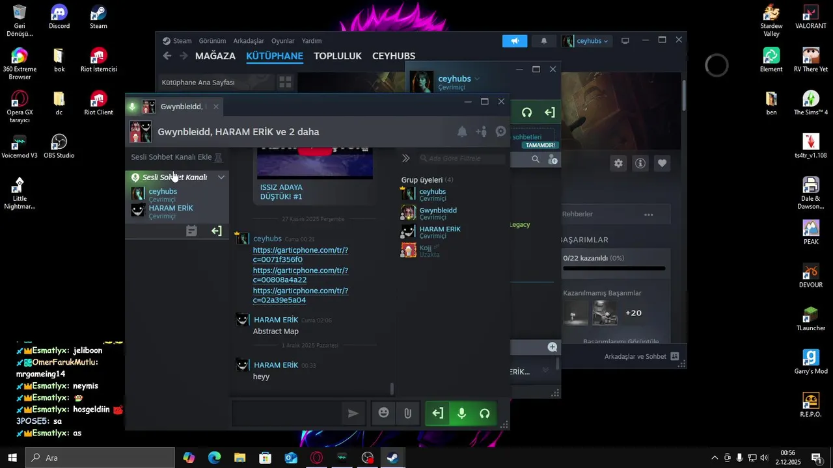Leave voice channel icon under HARAM ERİK
This screenshot has height=468, width=833.
217,231
